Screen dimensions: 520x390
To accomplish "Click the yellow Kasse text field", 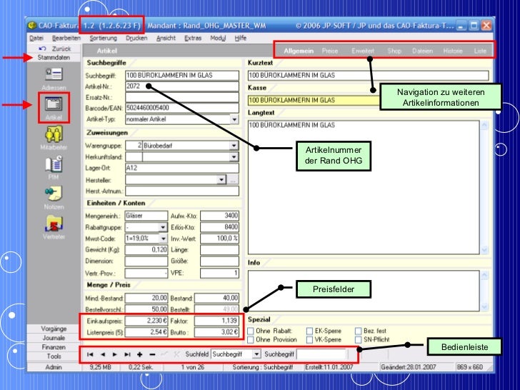I will pos(314,100).
